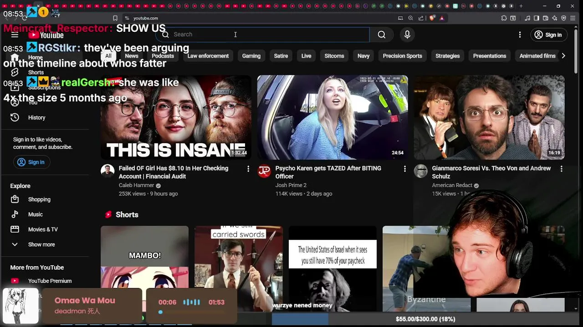
Task: Click the Brave Rewards triangle icon
Action: 442,18
